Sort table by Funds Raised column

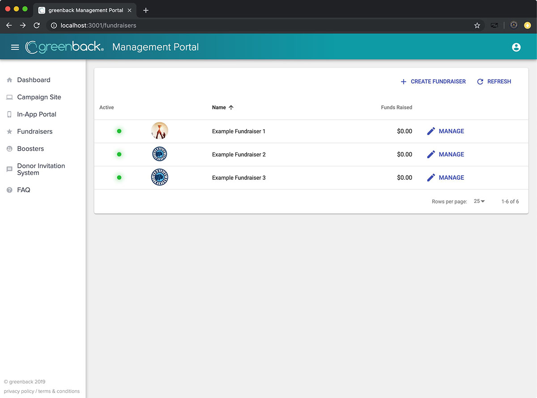(x=396, y=107)
